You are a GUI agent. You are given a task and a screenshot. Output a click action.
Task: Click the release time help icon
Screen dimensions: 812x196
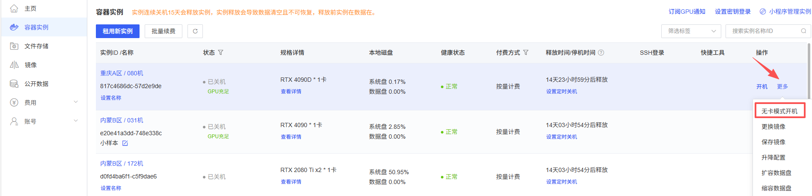click(x=601, y=53)
